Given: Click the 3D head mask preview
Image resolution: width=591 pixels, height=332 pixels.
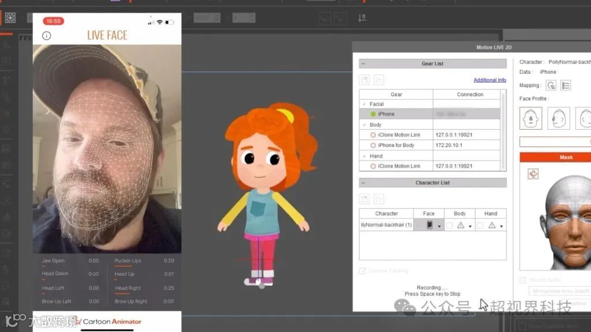Looking at the screenshot, I should pyautogui.click(x=566, y=222).
